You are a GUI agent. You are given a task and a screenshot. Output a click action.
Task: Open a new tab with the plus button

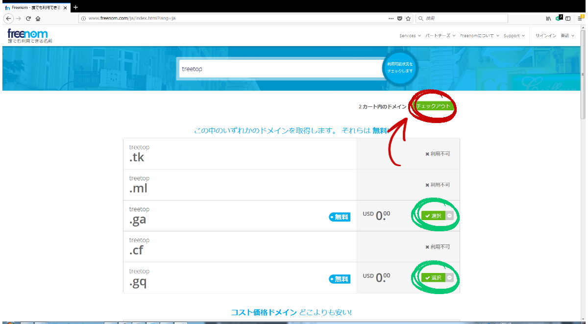coord(75,7)
